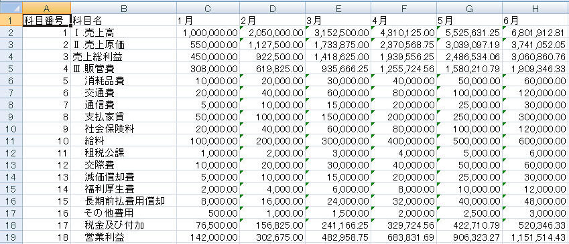569x244 pixels.
Task: Select the 租税公課 cell
Action: [124, 153]
